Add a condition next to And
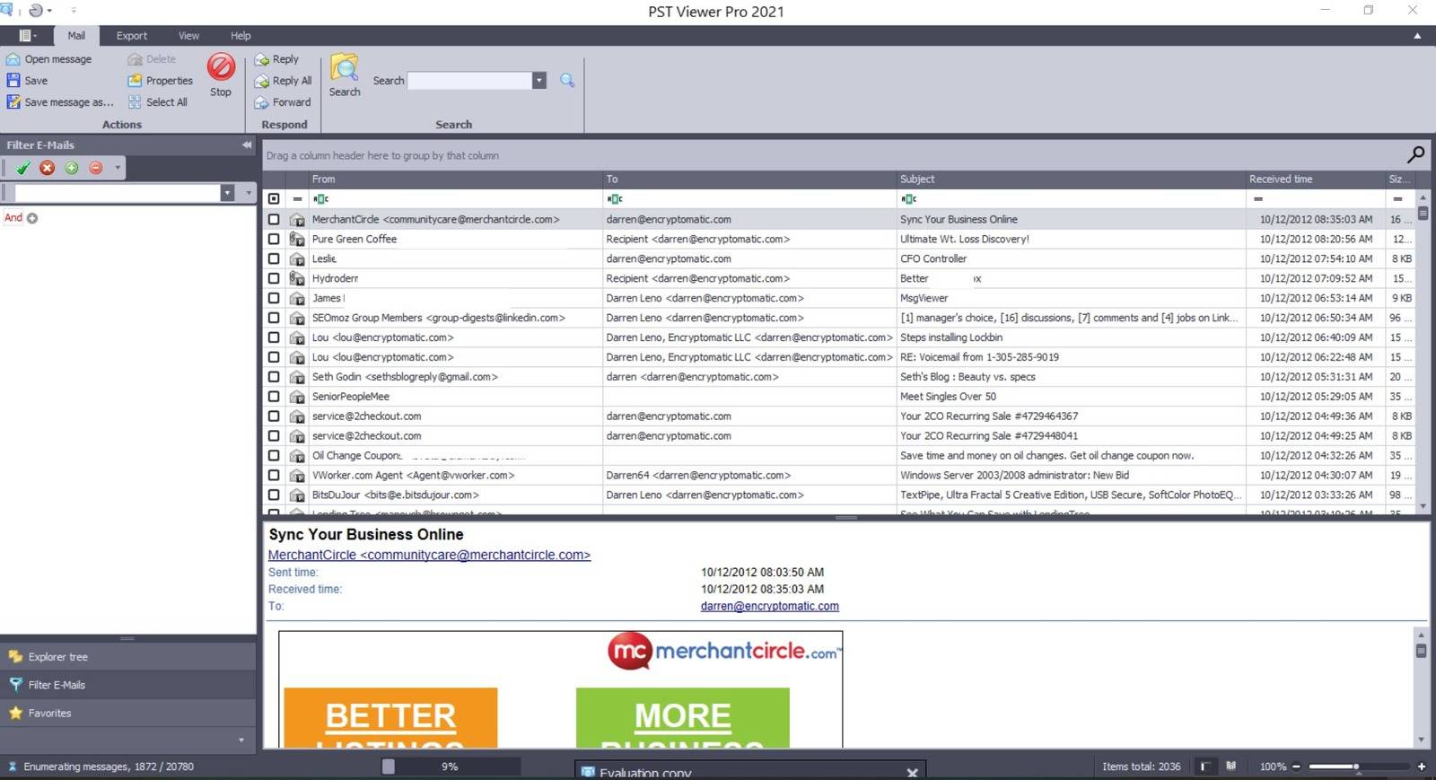The width and height of the screenshot is (1436, 780). 32,218
